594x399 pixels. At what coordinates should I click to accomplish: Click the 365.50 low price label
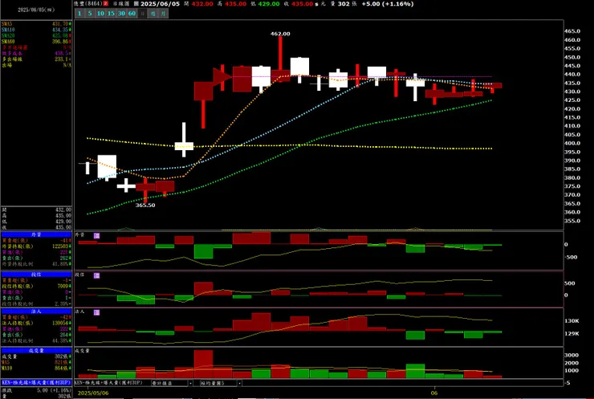[x=145, y=205]
